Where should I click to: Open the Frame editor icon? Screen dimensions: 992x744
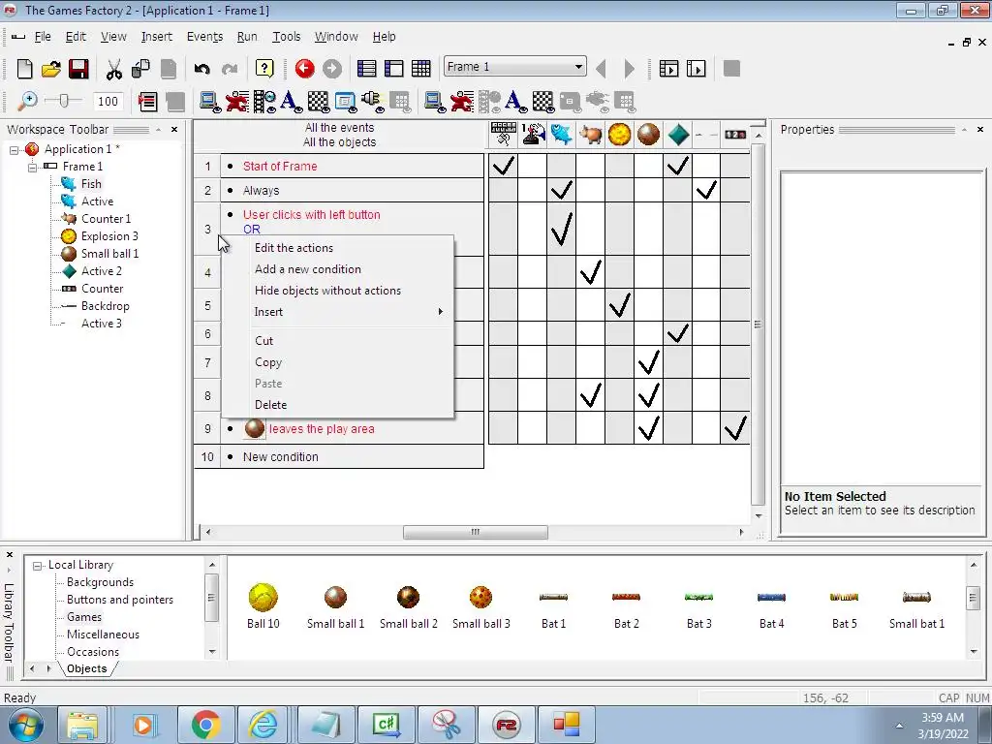coord(393,69)
